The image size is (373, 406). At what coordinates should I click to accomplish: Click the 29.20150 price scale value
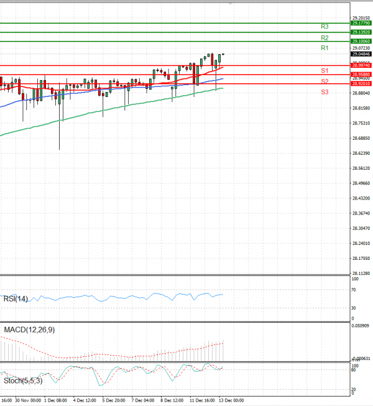pos(361,18)
